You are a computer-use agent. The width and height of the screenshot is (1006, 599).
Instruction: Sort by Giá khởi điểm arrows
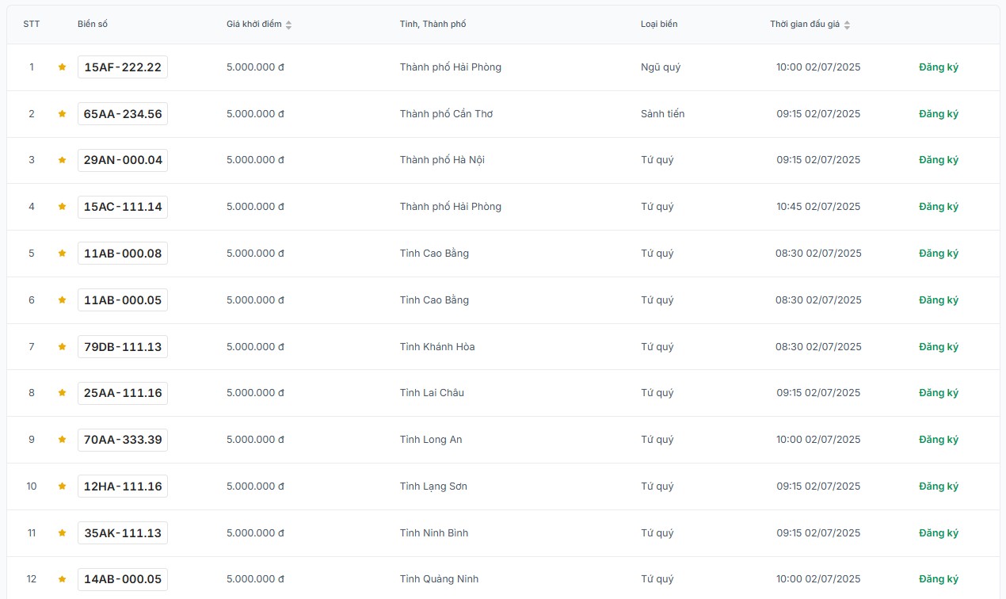[288, 25]
